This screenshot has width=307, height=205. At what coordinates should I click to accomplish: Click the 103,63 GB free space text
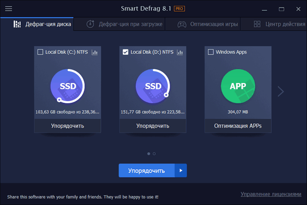click(x=67, y=112)
